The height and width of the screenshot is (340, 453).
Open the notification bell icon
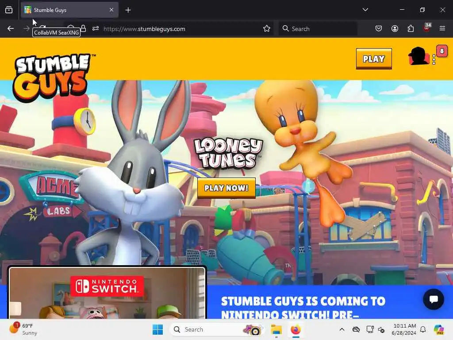click(x=423, y=329)
